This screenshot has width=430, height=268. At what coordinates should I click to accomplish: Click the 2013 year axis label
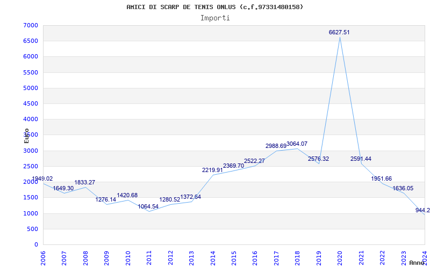click(192, 258)
